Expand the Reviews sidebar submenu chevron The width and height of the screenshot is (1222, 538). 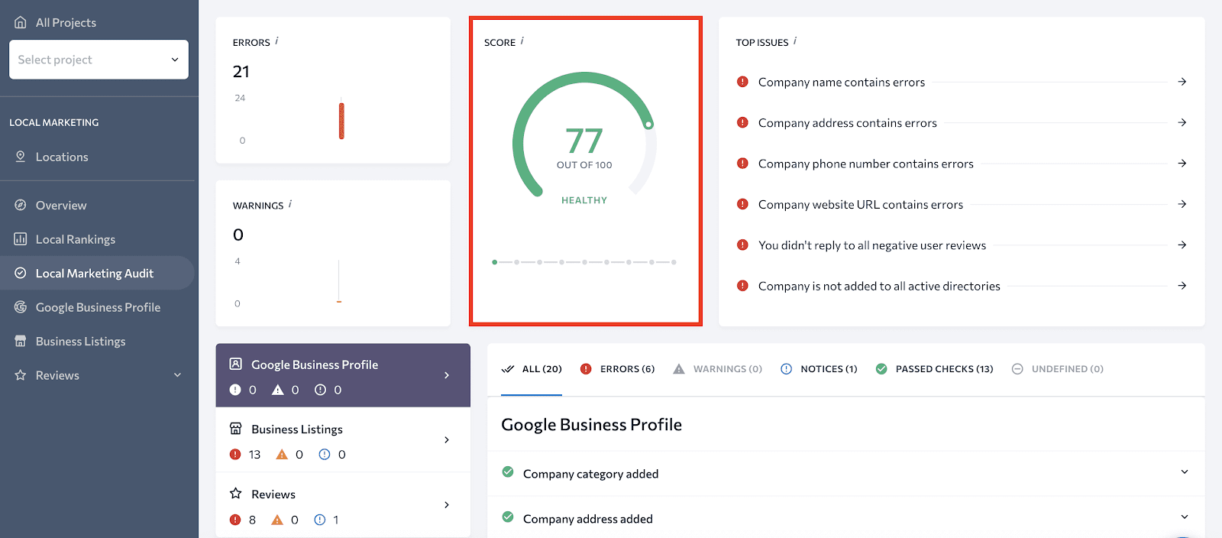click(x=177, y=375)
